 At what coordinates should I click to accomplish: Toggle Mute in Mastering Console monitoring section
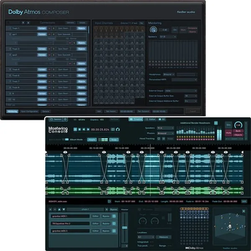point(228,133)
